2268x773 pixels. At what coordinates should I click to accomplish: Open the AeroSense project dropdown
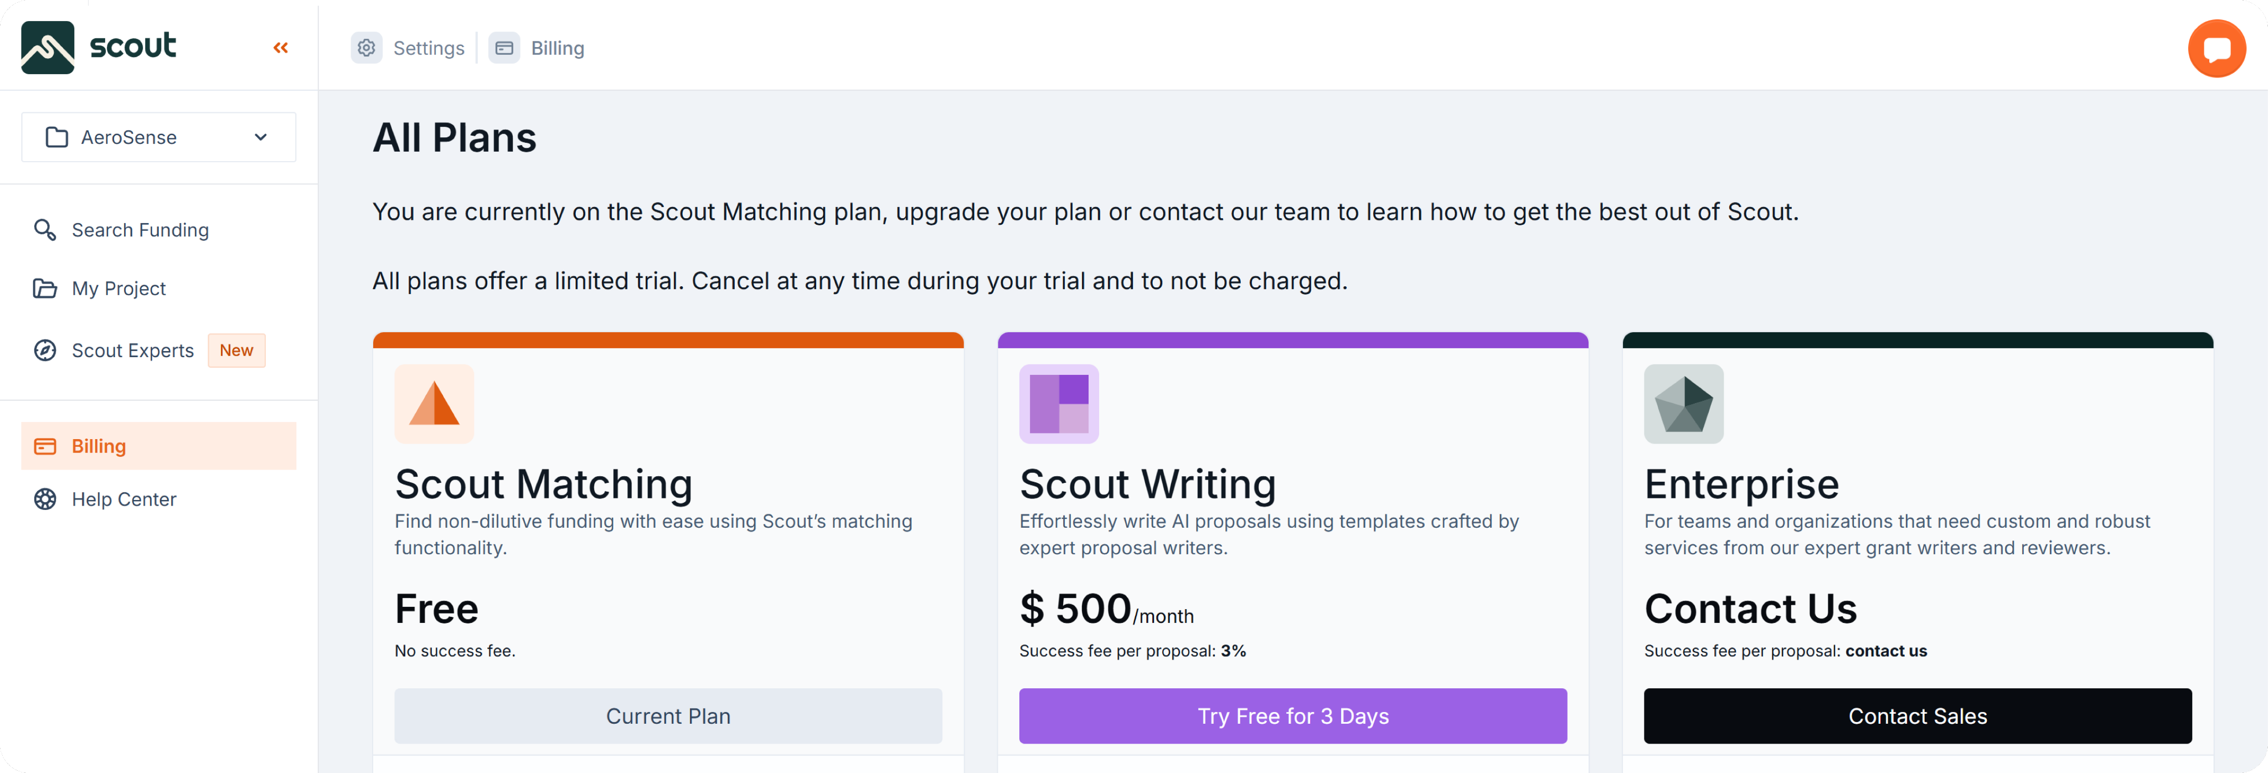coord(158,137)
